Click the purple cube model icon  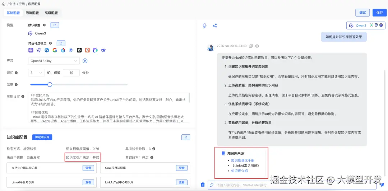(x=31, y=50)
